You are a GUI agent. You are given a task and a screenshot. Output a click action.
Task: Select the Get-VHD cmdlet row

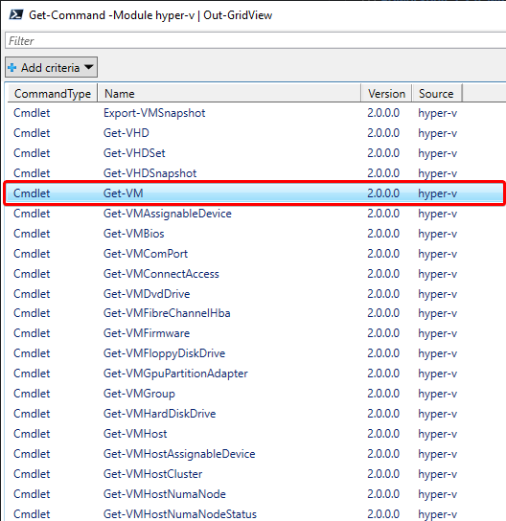tap(255, 133)
